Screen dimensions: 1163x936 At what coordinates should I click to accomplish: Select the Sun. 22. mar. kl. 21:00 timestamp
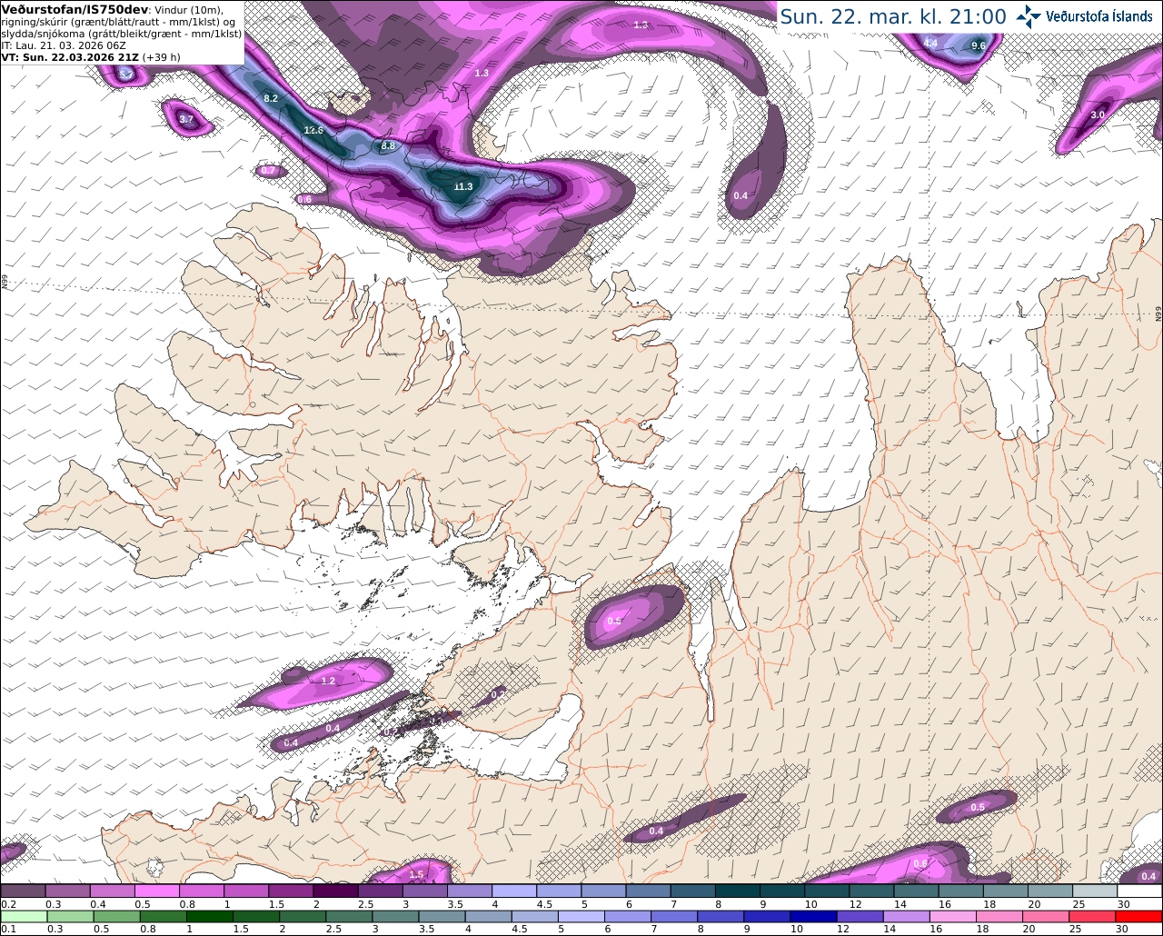893,16
